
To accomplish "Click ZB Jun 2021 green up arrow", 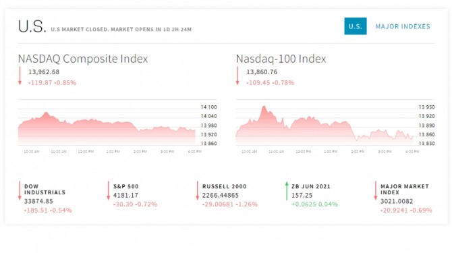I will (287, 190).
